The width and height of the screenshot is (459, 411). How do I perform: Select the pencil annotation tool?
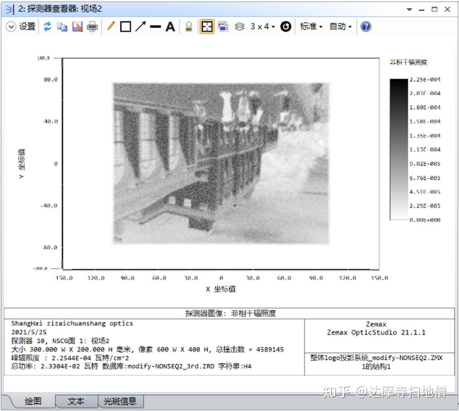[x=110, y=26]
